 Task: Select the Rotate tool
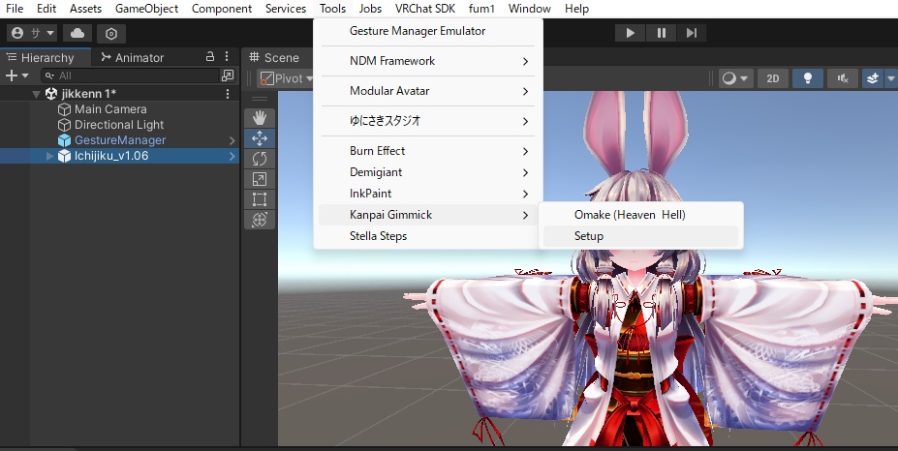(260, 159)
